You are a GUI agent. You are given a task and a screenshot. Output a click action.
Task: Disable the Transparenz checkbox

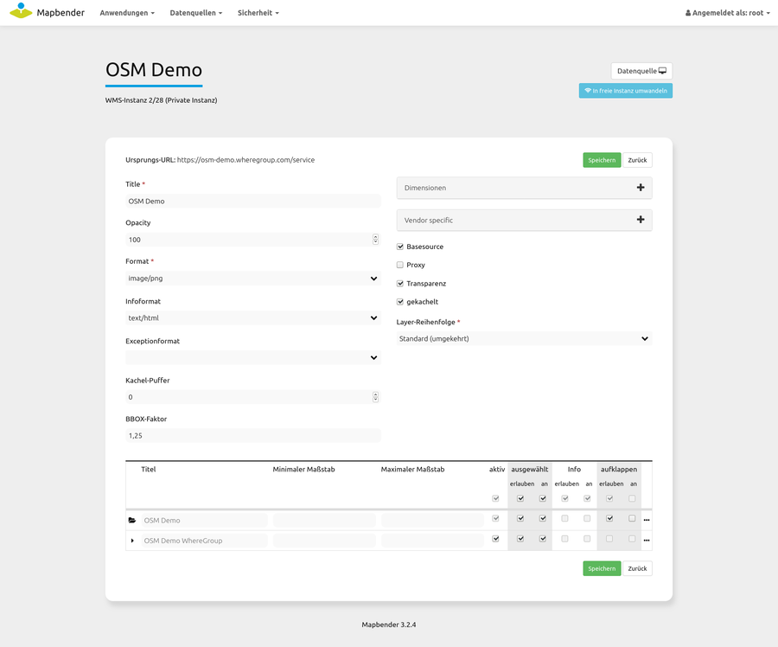(399, 283)
